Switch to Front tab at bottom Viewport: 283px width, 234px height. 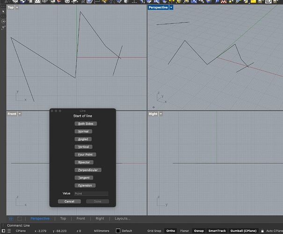(x=80, y=219)
